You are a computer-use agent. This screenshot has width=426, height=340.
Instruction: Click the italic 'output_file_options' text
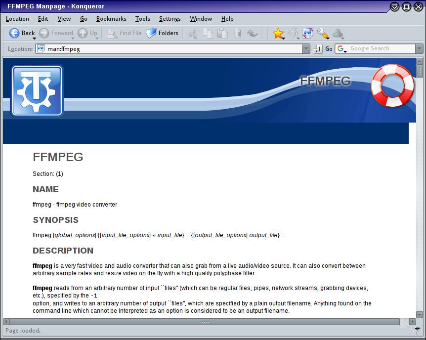tap(220, 235)
